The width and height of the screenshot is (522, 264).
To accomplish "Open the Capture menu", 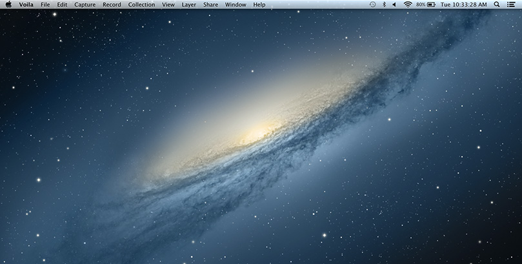I will click(x=85, y=5).
